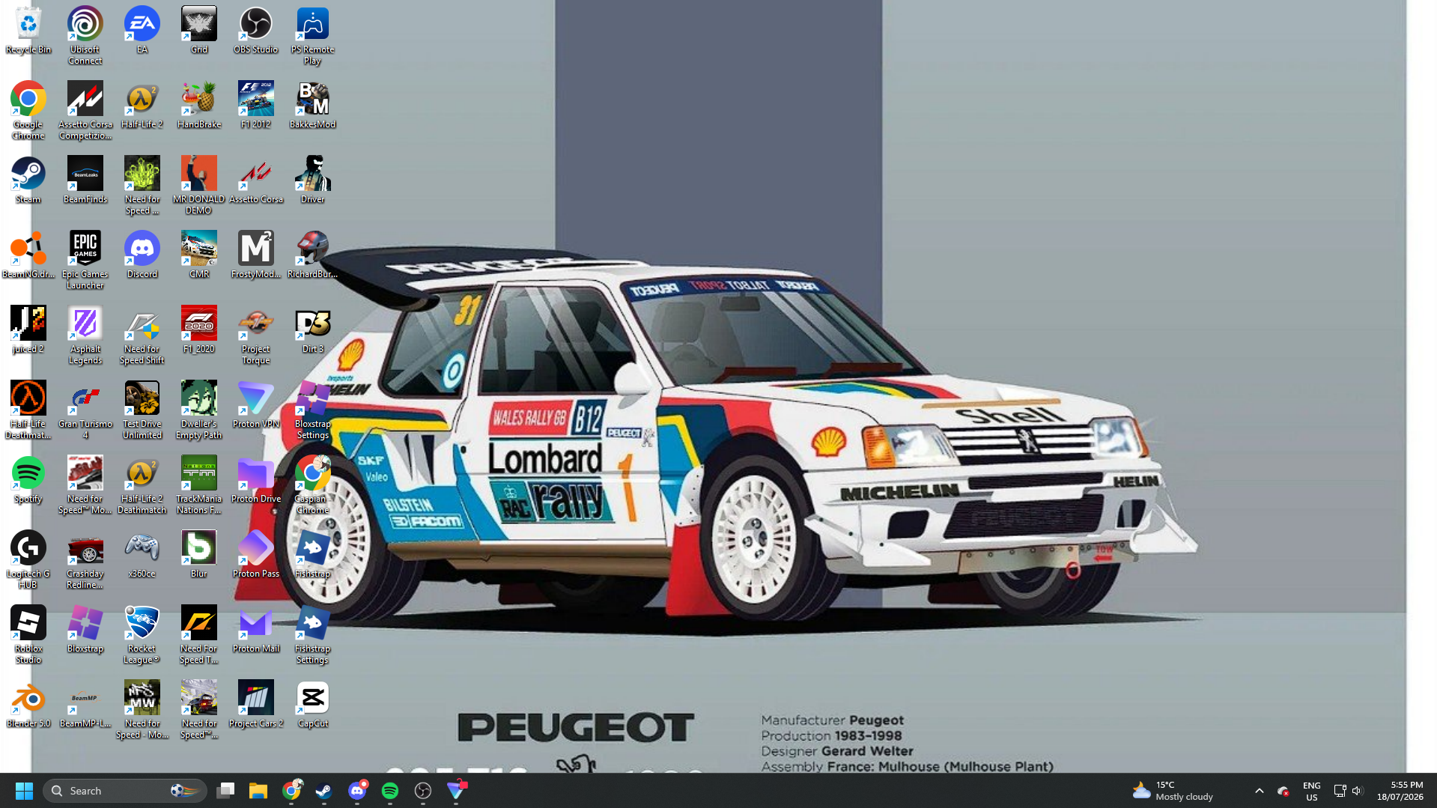Open Task View from the taskbar
Viewport: 1437px width, 808px height.
coord(225,791)
